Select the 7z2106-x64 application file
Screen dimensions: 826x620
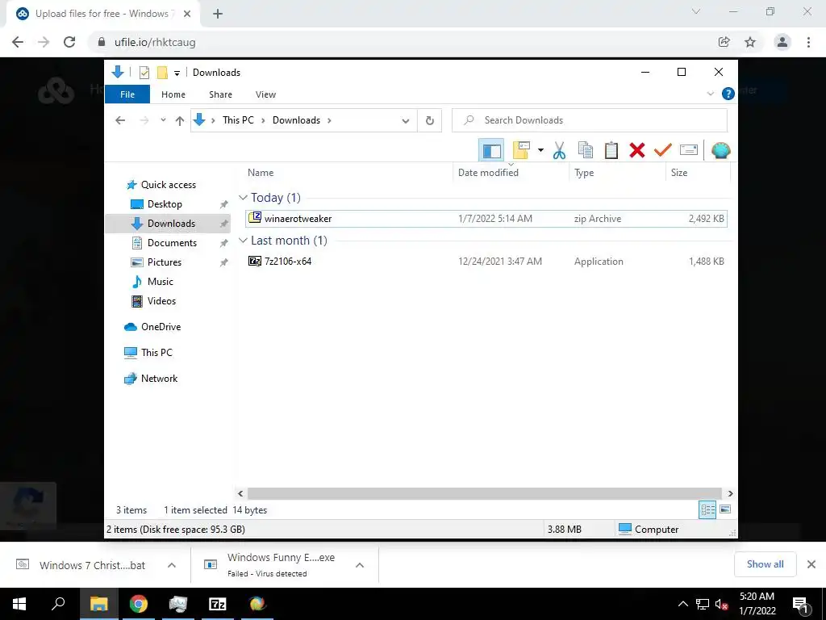tap(486, 261)
